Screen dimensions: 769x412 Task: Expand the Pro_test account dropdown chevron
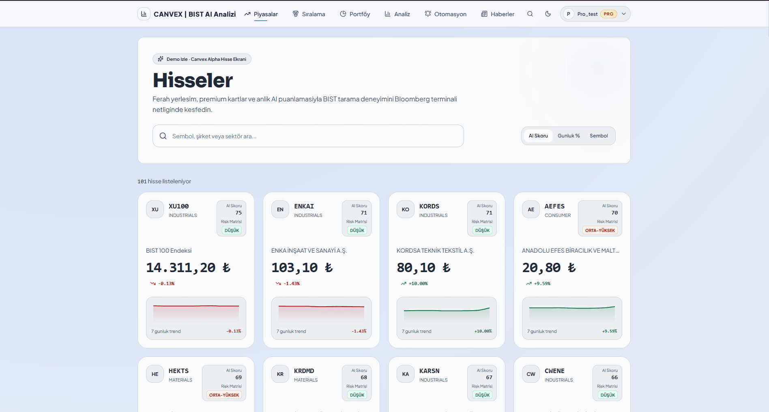(x=624, y=14)
